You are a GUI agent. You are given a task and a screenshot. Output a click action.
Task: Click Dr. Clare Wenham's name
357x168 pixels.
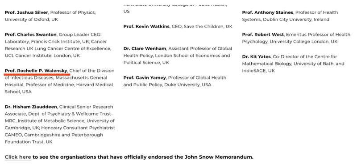pos(145,49)
